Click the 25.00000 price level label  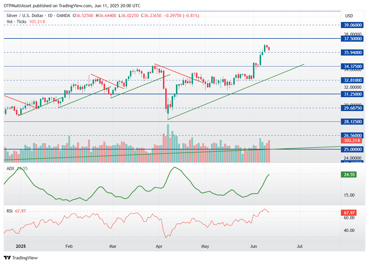pos(352,149)
